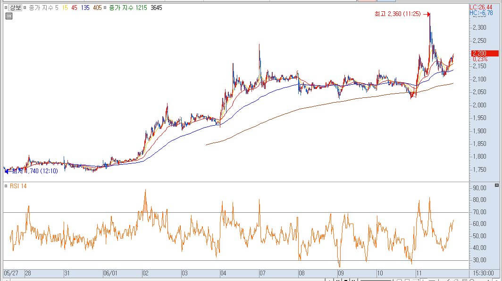Screen dimensions: 502x281
Task: Click the 상보 label button
Action: 16,8
